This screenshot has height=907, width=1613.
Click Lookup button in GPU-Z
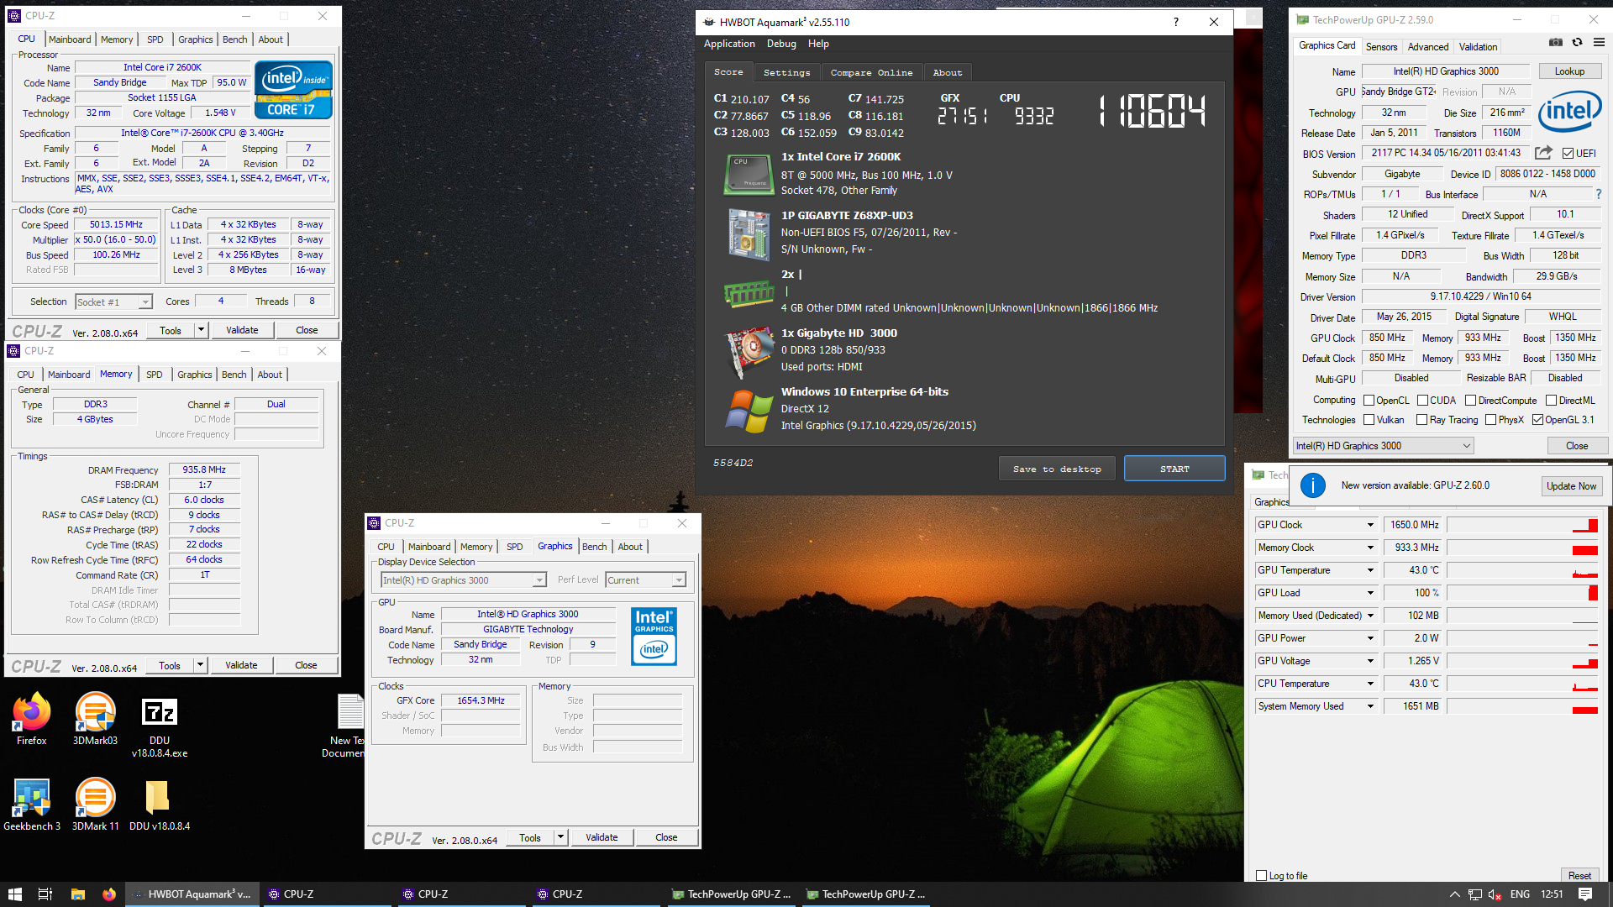click(x=1569, y=71)
